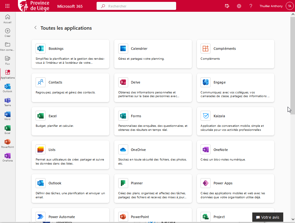Click the Province de Liège logo
Viewport: 295px width, 223px height.
(34, 6)
